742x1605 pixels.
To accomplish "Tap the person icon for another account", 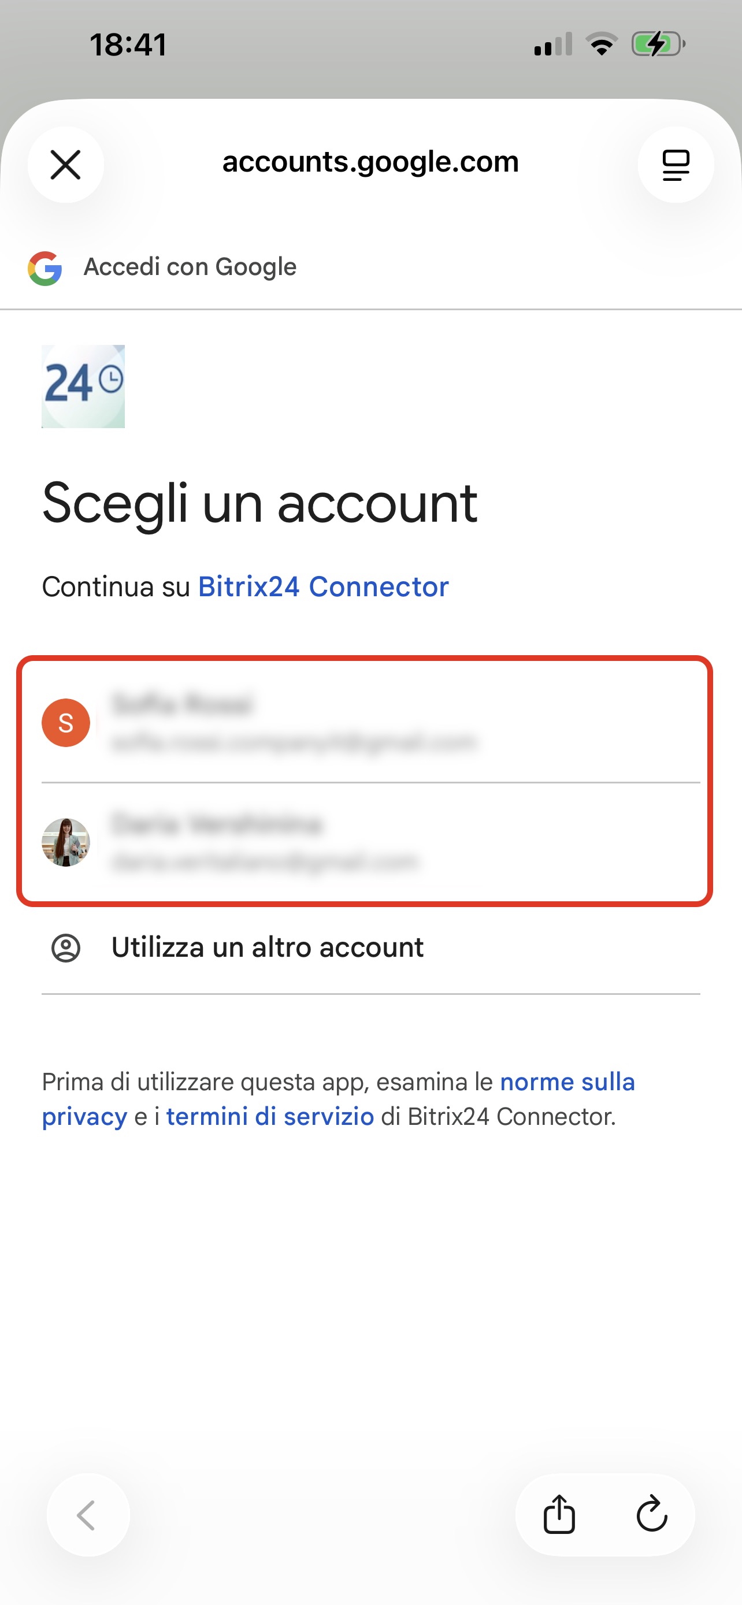I will click(65, 948).
